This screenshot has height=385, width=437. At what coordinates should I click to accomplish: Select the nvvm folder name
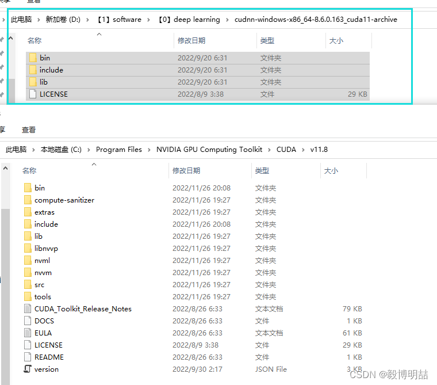coord(43,273)
